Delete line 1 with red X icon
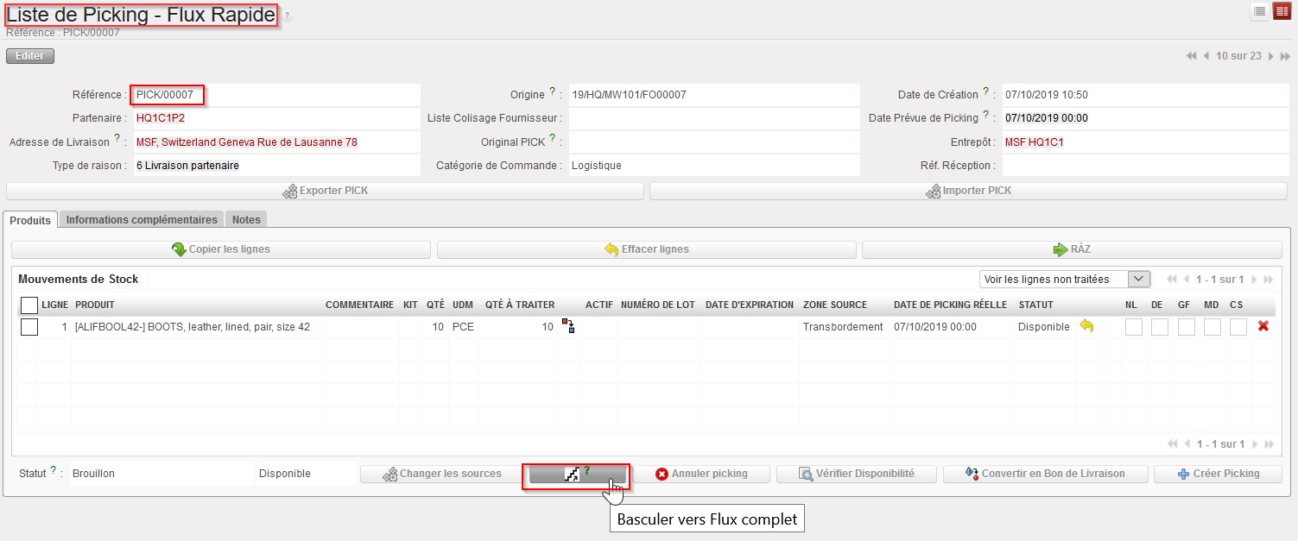 point(1263,326)
